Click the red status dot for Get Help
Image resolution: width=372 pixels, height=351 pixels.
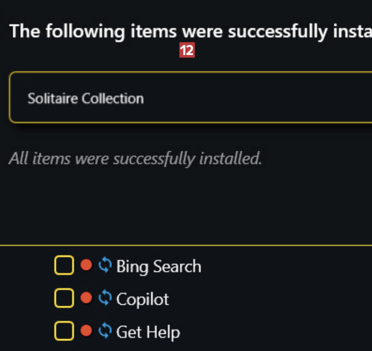point(87,331)
